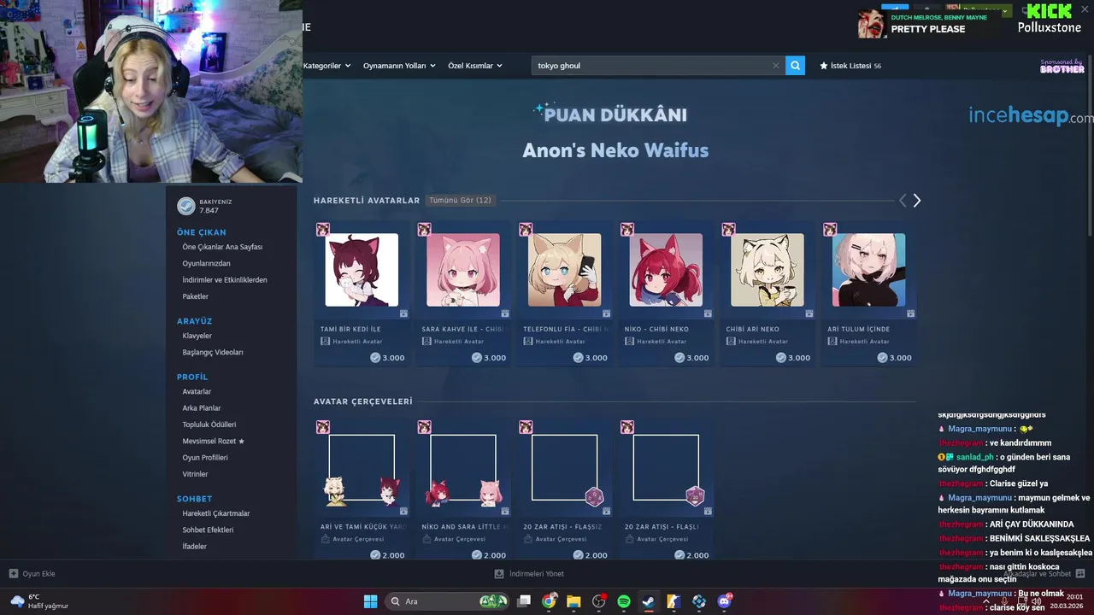This screenshot has width=1094, height=615.
Task: Open the Kategoriler dropdown menu
Action: tap(326, 66)
